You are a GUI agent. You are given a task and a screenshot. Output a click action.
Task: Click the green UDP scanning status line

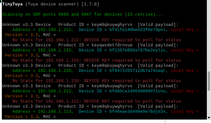point(82,14)
